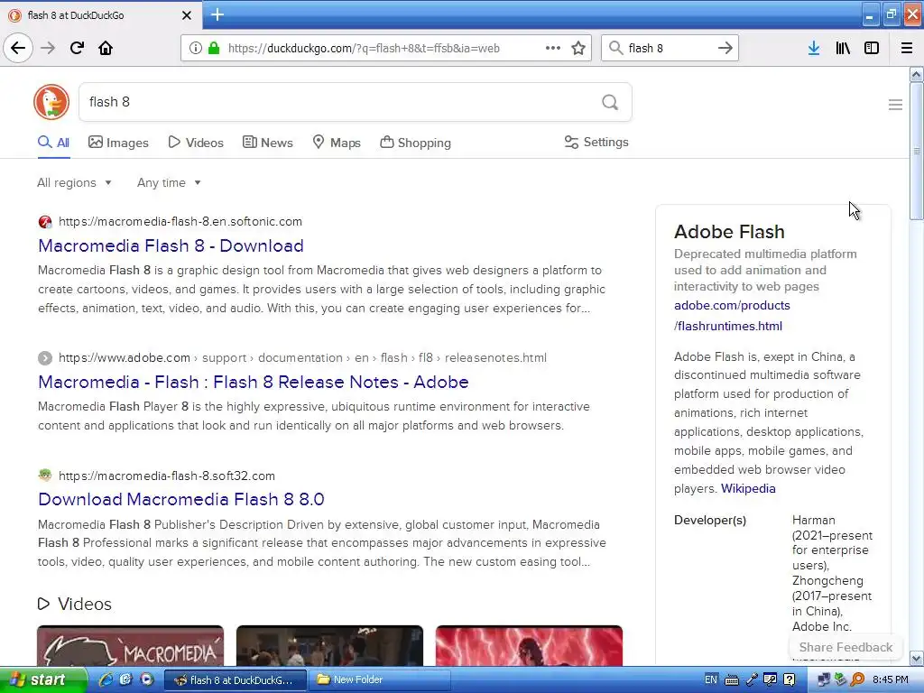Open the Videos section heading
This screenshot has width=924, height=693.
(75, 604)
